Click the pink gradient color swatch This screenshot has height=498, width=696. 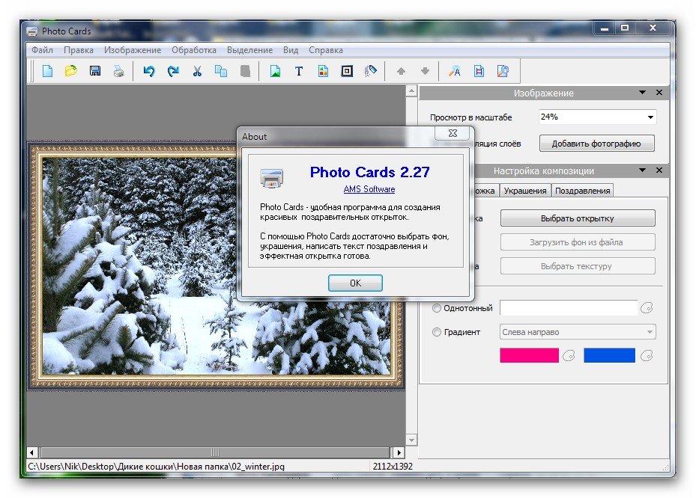point(529,356)
